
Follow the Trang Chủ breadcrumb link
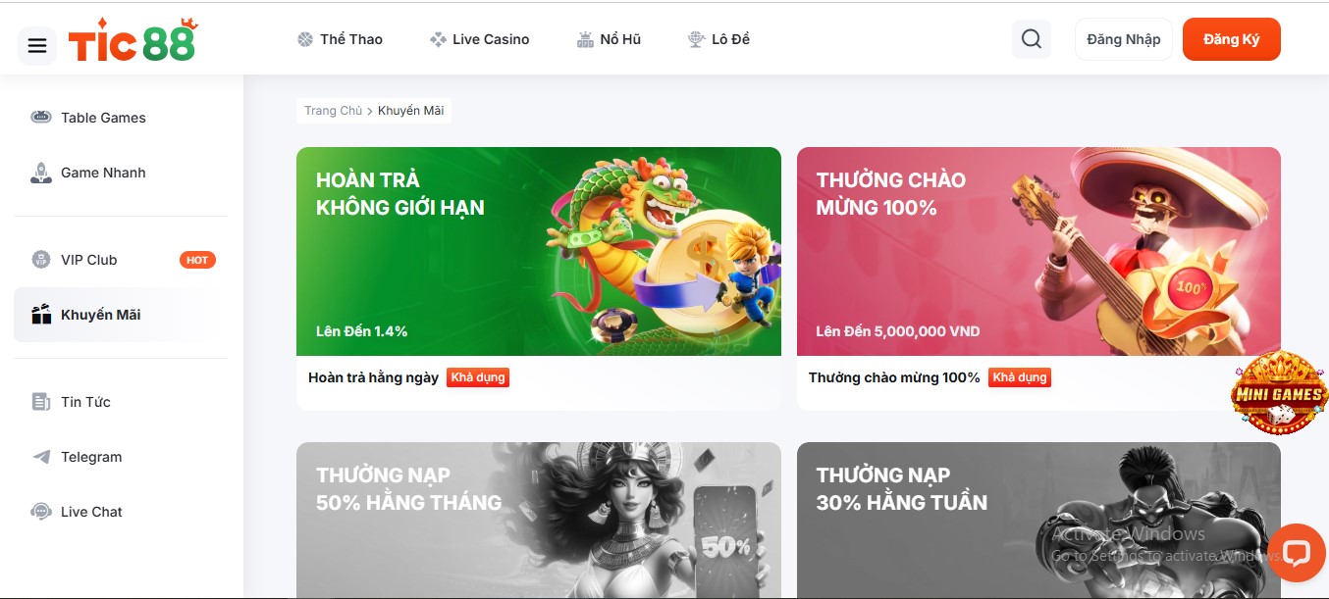click(x=333, y=111)
